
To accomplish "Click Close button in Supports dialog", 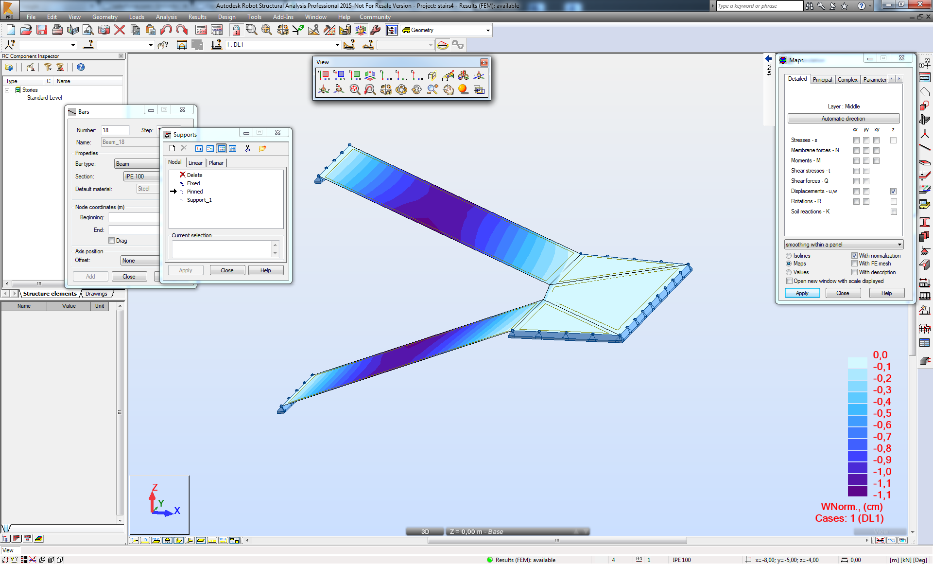I will (x=227, y=270).
